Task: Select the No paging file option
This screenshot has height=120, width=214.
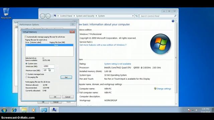Action: tap(26, 77)
